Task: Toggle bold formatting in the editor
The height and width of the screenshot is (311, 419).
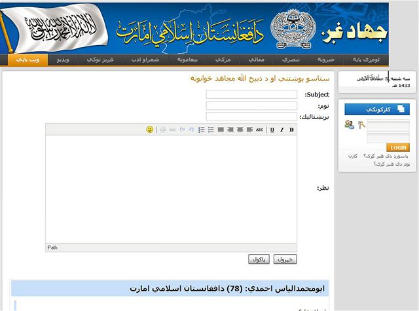Action: (x=291, y=130)
